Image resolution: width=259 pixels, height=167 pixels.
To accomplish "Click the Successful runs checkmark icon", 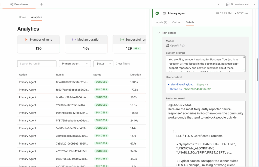I will pyautogui.click(x=122, y=40).
